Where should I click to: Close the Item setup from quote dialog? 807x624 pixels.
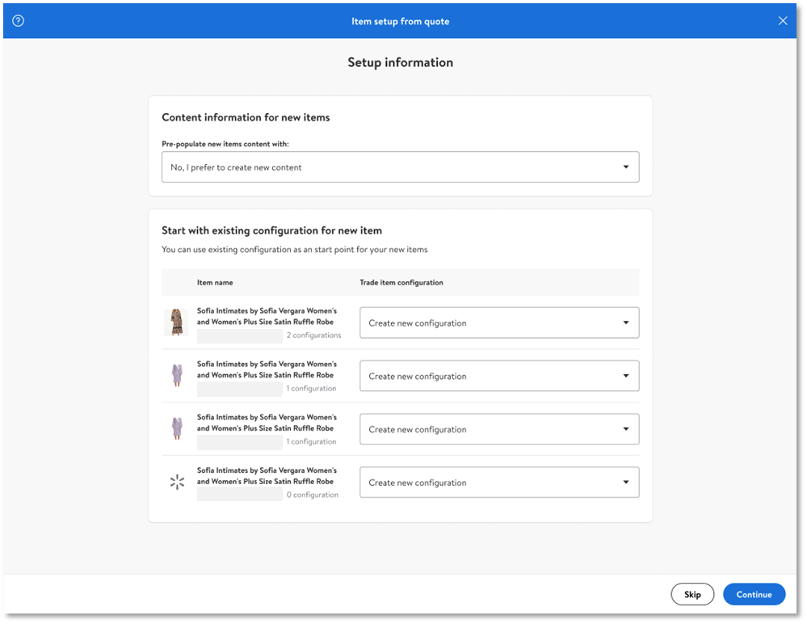click(782, 21)
